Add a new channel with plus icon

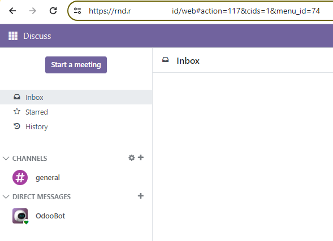(x=141, y=157)
